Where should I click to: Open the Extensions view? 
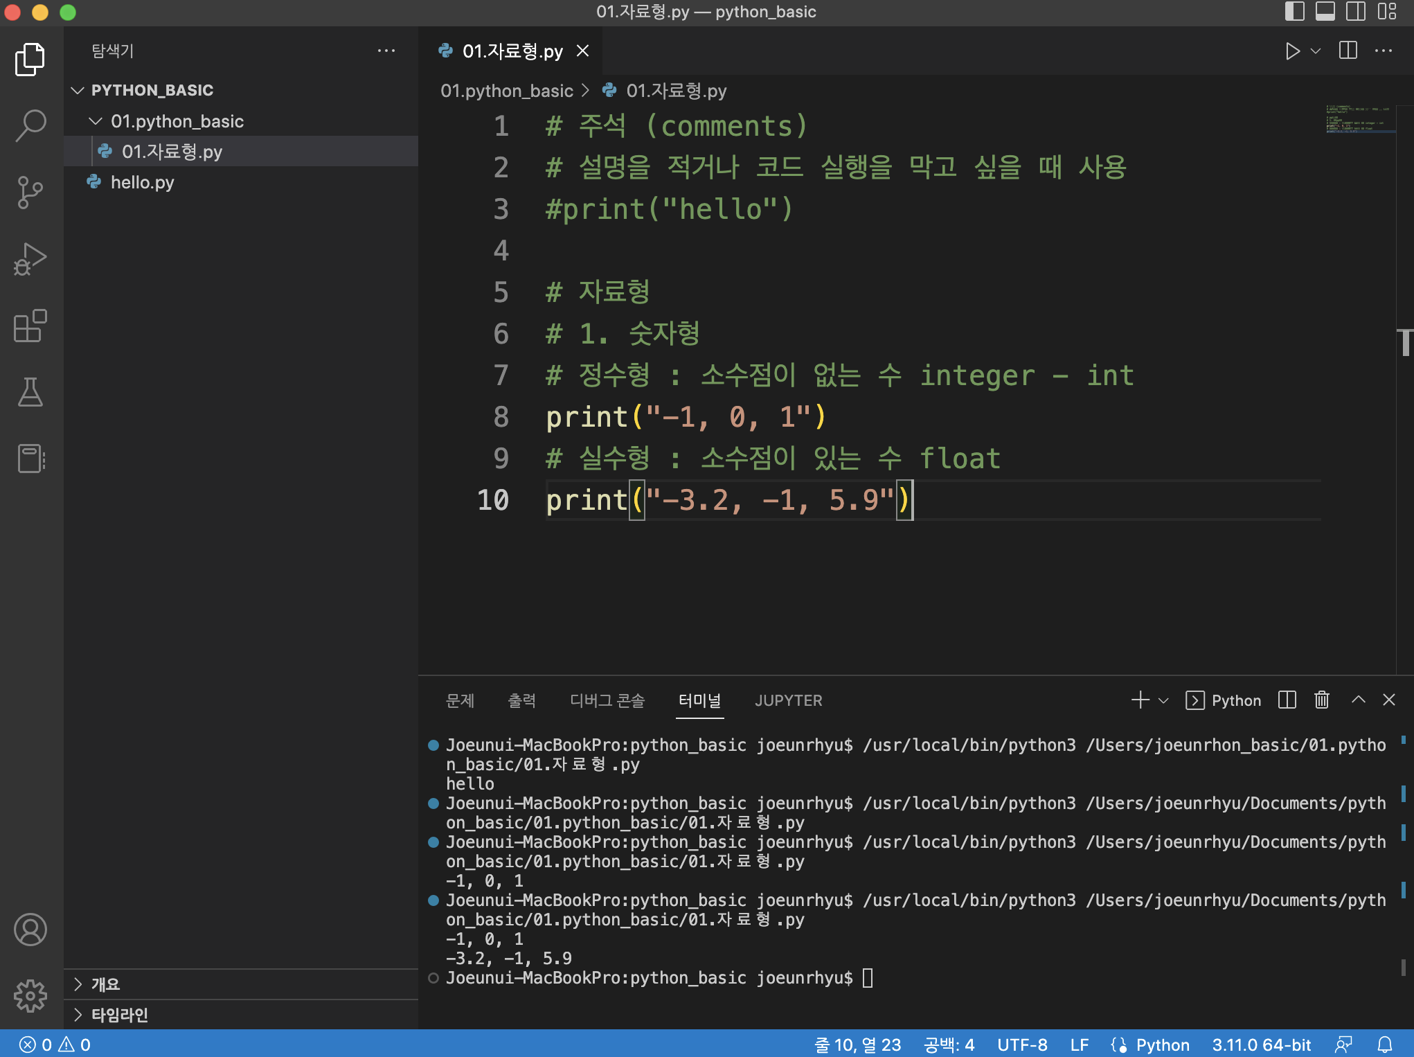point(30,326)
